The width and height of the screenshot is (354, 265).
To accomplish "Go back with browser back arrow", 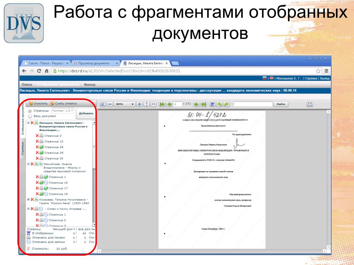I will click(24, 71).
